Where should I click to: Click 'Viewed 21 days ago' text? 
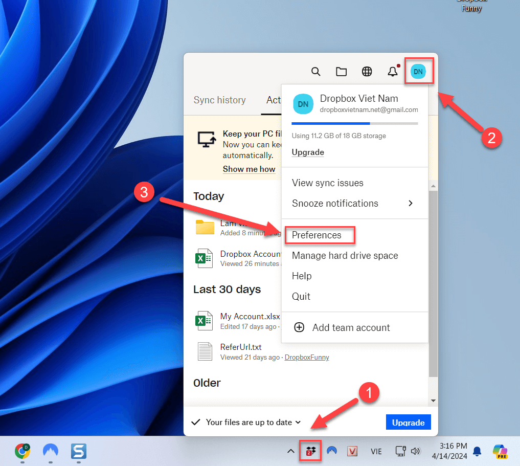(x=250, y=357)
